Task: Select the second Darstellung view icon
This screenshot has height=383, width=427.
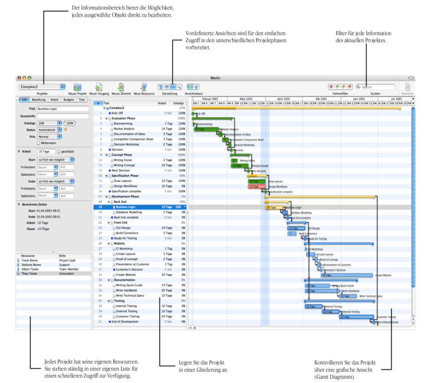Action: click(167, 87)
